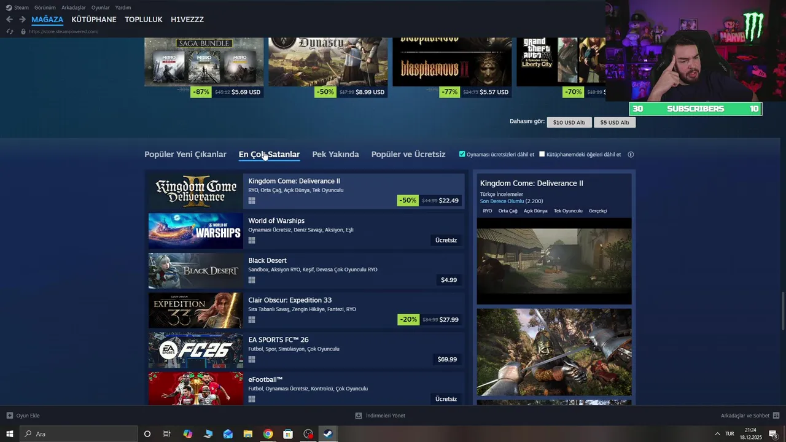The width and height of the screenshot is (786, 442).
Task: Select the Pek Yakında tab
Action: (335, 155)
